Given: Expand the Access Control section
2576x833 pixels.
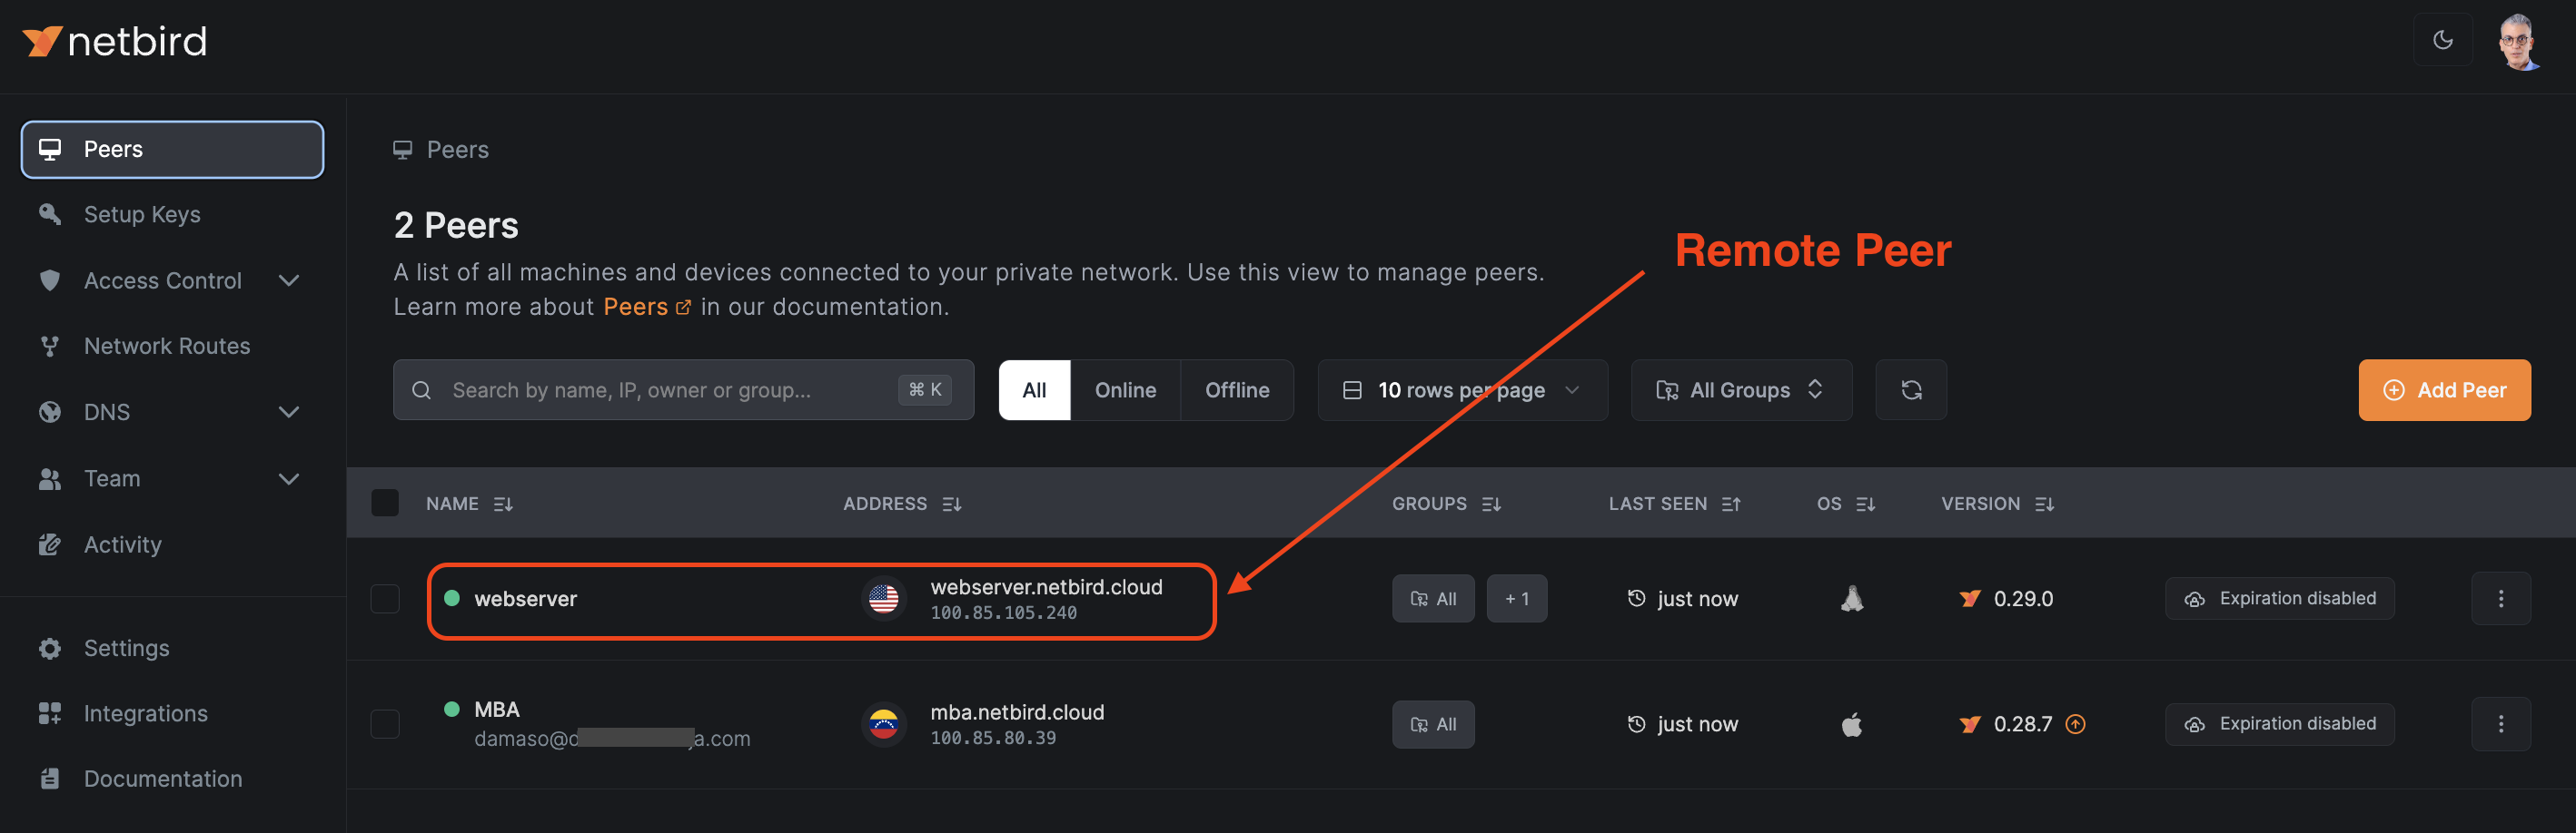Looking at the screenshot, I should coord(289,280).
